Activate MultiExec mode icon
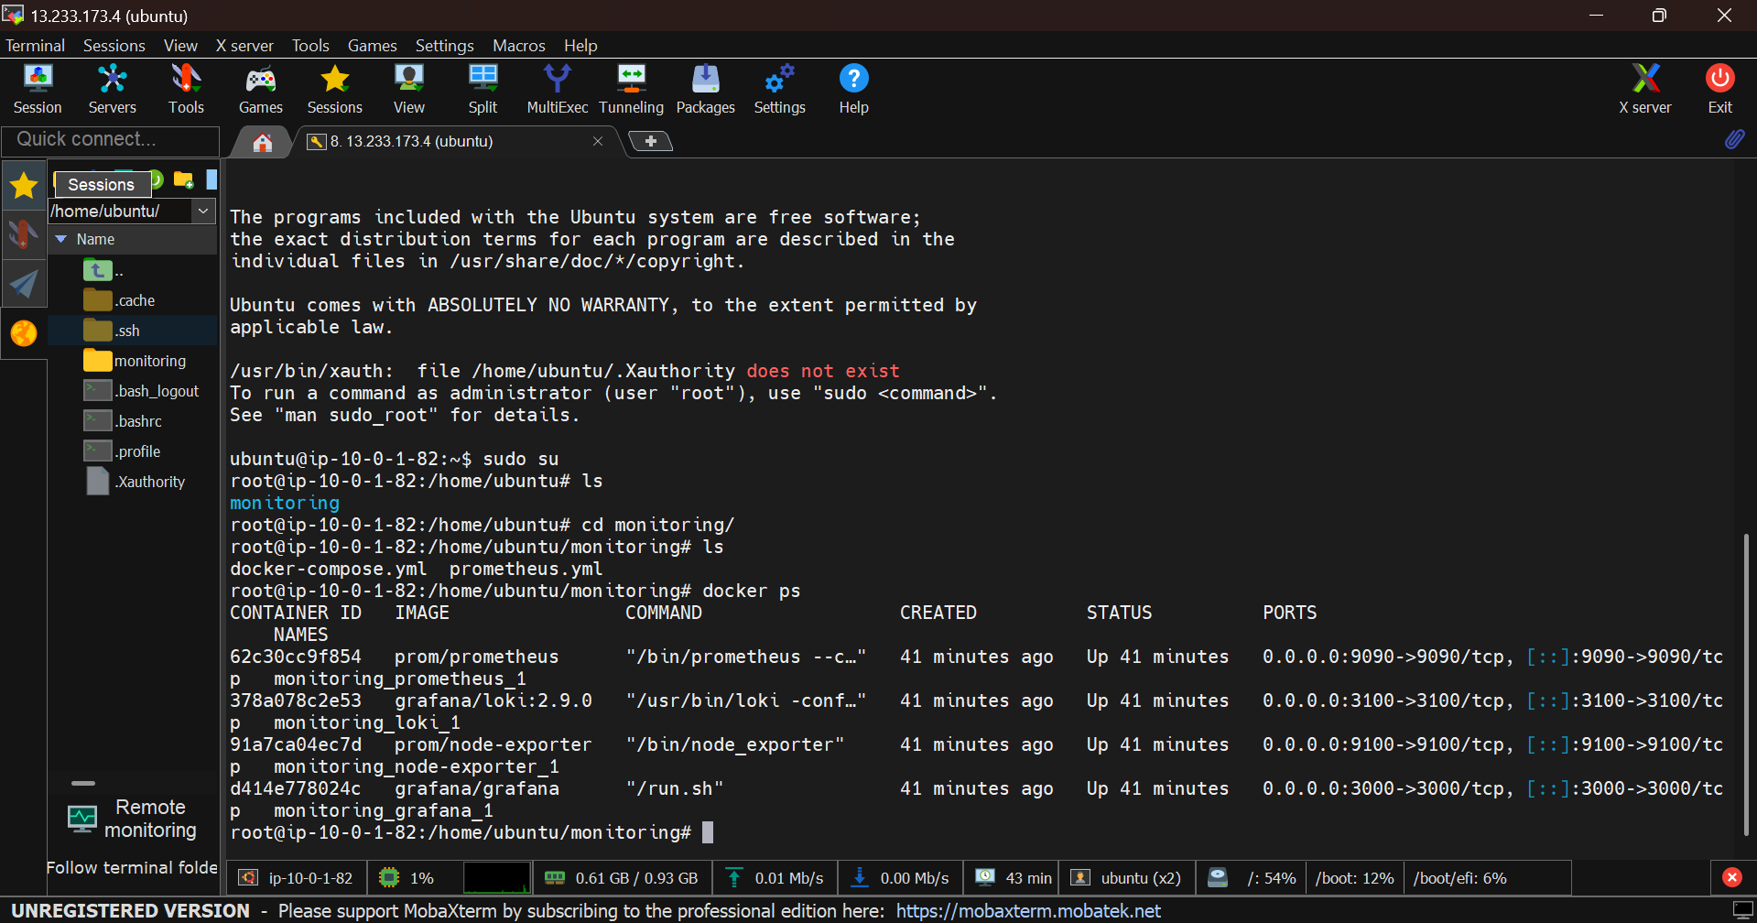The height and width of the screenshot is (923, 1757). (557, 89)
